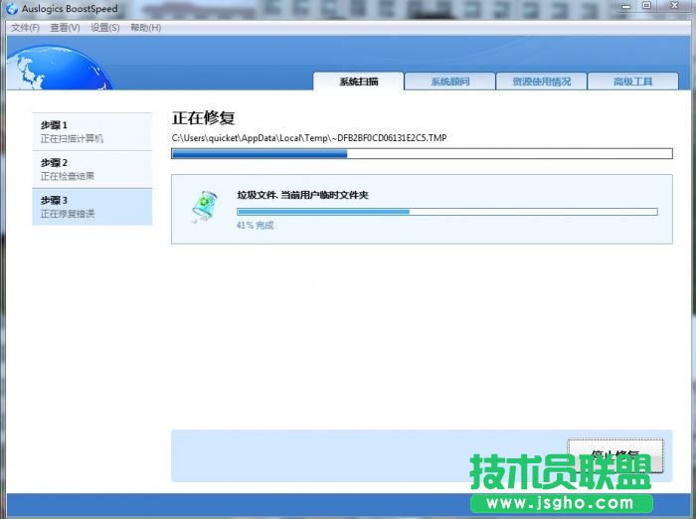Click the junk files 41% progress bar
696x519 pixels.
(x=446, y=212)
